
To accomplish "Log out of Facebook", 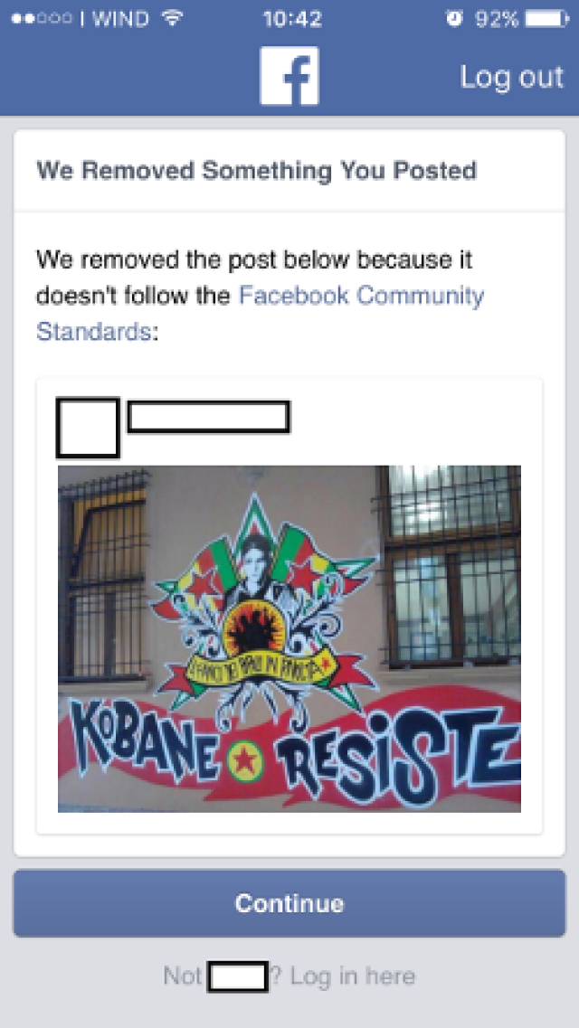I will (511, 77).
